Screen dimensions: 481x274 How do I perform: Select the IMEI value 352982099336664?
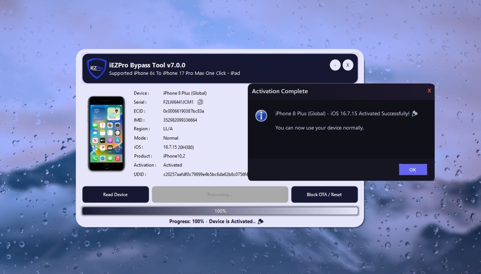point(180,120)
